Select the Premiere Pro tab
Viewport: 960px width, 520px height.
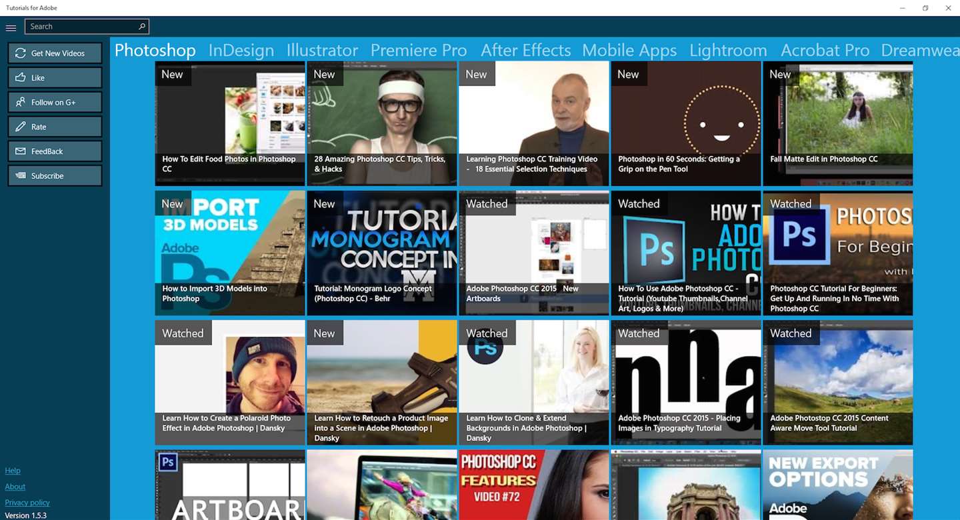coord(419,50)
